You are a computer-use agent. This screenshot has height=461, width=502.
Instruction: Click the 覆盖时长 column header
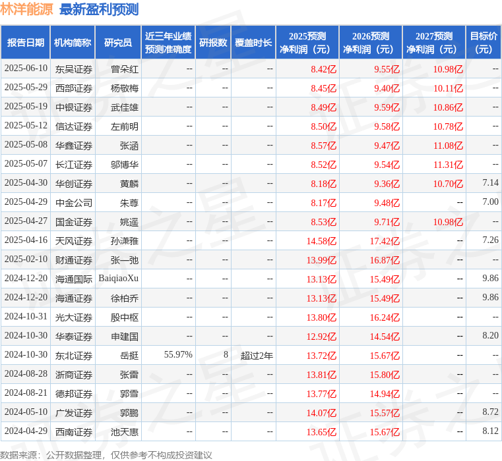tap(253, 43)
